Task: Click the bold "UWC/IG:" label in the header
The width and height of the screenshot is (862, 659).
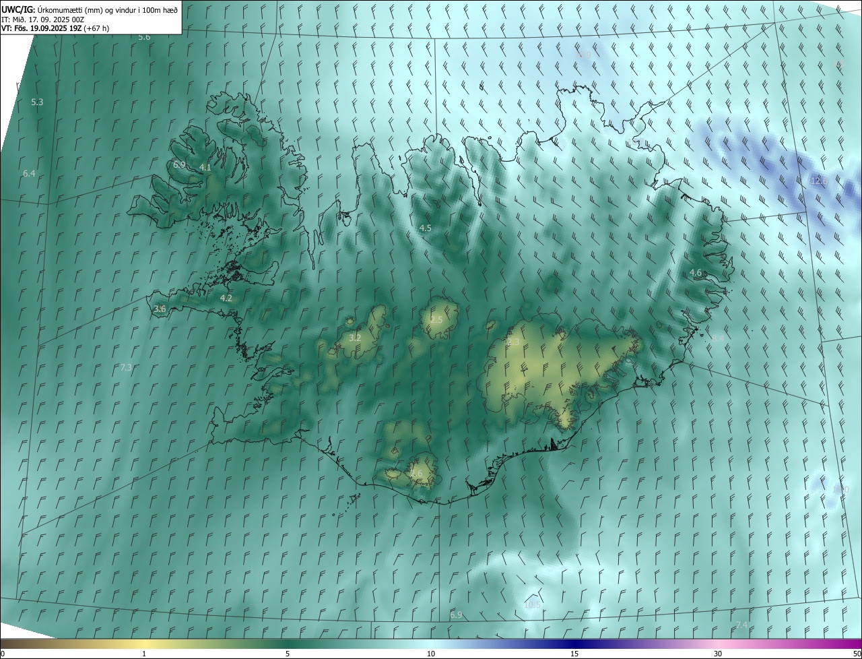Action: (x=18, y=9)
